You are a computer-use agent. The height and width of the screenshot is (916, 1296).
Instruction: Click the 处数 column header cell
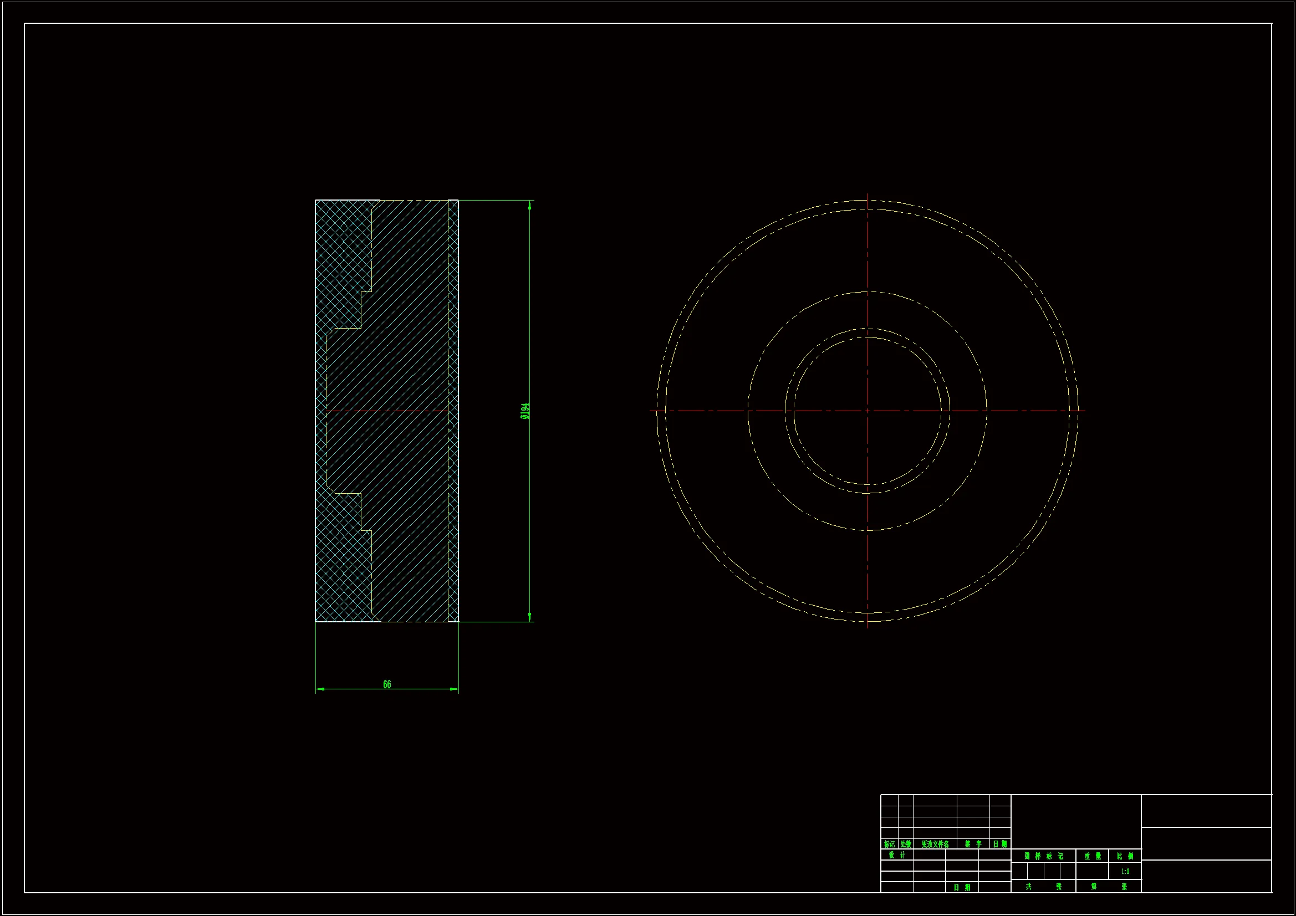pos(905,845)
